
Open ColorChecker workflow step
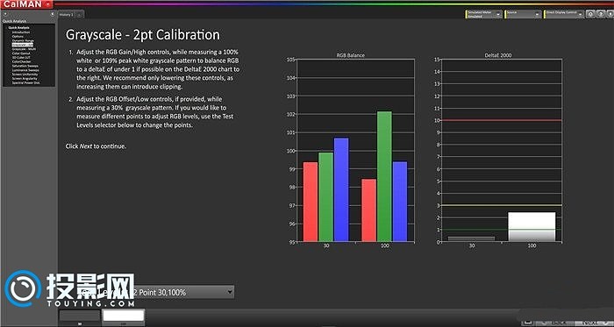point(22,61)
